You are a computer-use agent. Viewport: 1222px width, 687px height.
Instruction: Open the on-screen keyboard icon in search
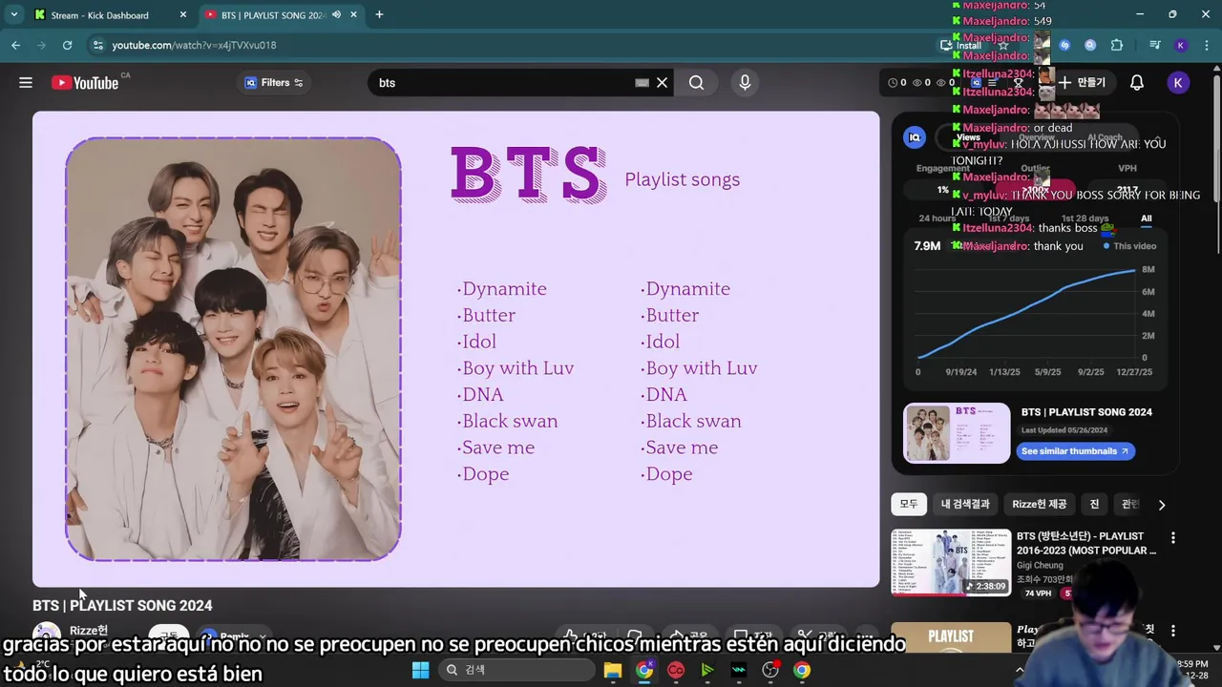click(x=642, y=83)
